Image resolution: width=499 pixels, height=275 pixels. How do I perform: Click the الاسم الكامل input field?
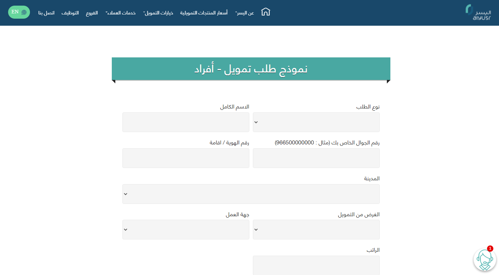(x=186, y=122)
